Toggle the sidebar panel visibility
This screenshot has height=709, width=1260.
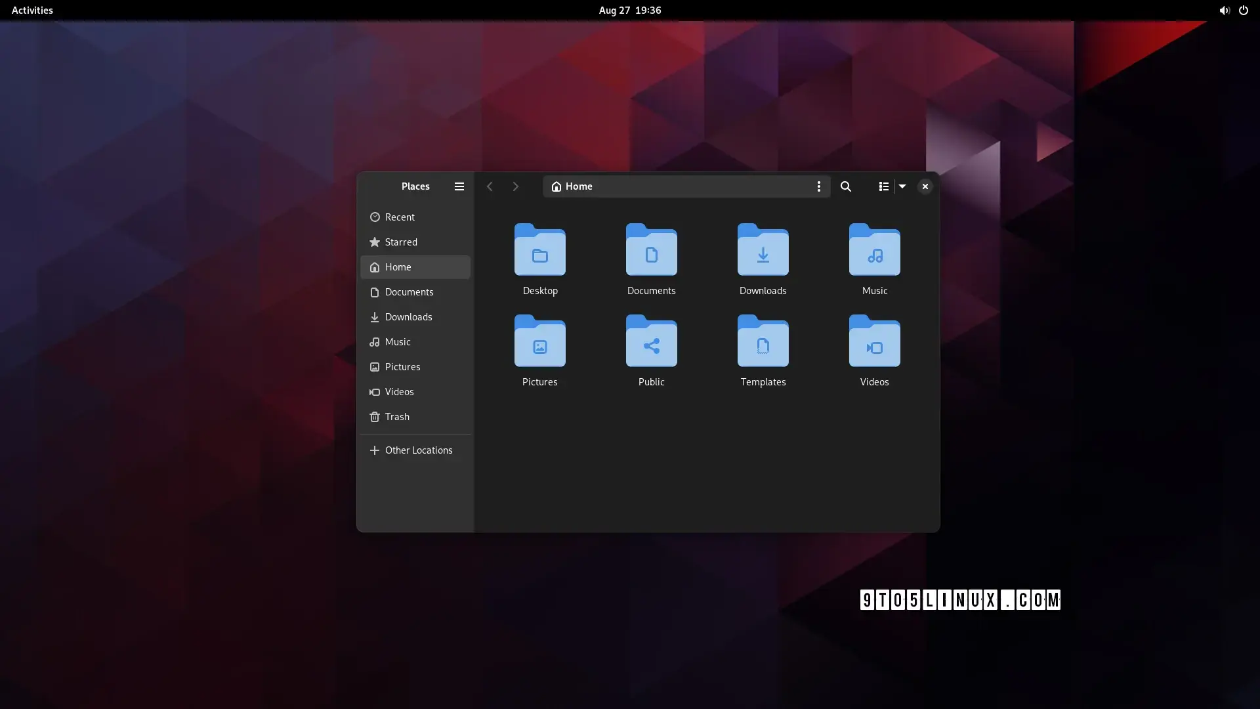(459, 186)
